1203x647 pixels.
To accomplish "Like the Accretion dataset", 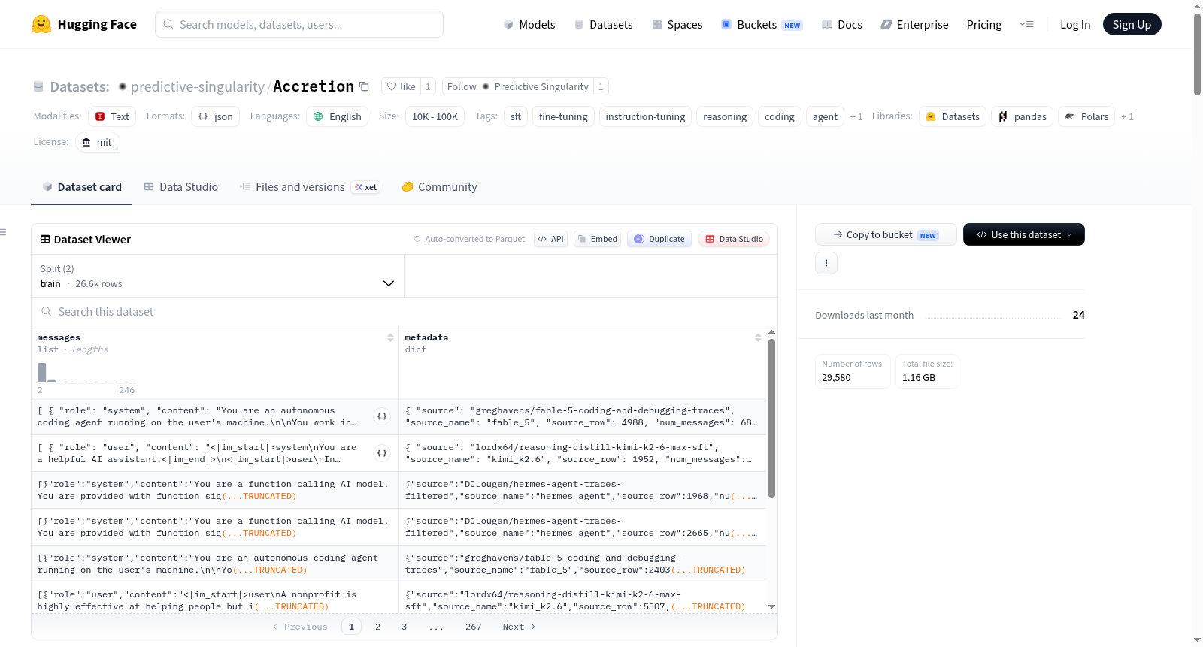I will (x=401, y=86).
